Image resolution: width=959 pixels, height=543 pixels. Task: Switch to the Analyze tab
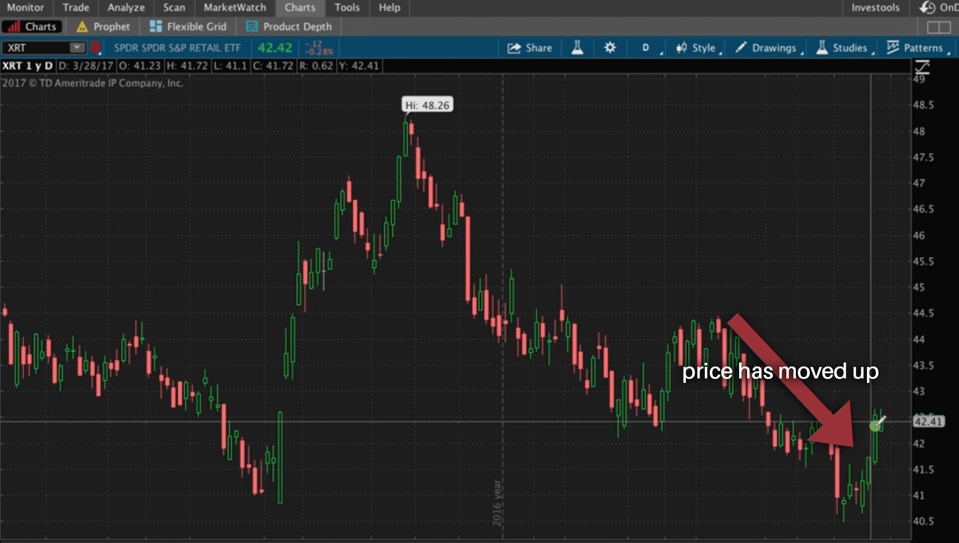click(126, 7)
